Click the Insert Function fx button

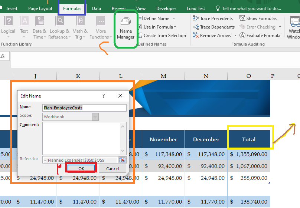click(3, 56)
